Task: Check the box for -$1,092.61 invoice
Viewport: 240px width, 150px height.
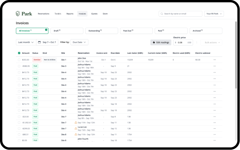Action: pyautogui.click(x=19, y=123)
